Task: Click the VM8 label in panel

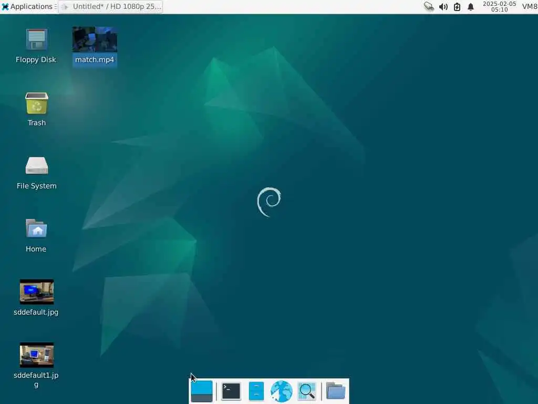Action: coord(530,6)
